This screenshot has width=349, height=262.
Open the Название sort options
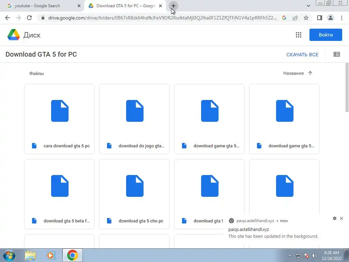[293, 73]
